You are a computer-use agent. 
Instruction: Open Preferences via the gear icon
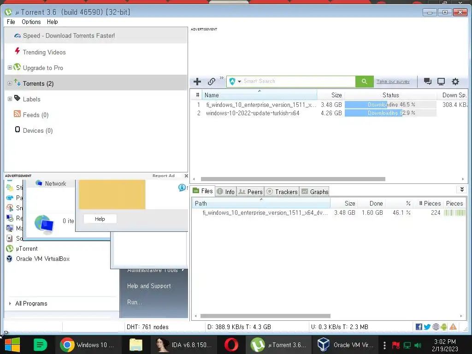tap(455, 81)
